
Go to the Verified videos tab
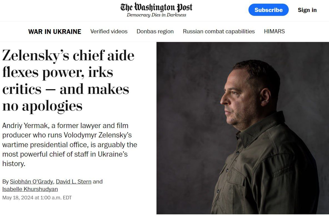[x=109, y=31]
